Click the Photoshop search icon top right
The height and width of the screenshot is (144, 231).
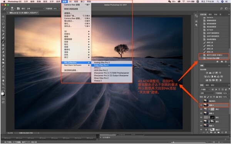(x=221, y=9)
